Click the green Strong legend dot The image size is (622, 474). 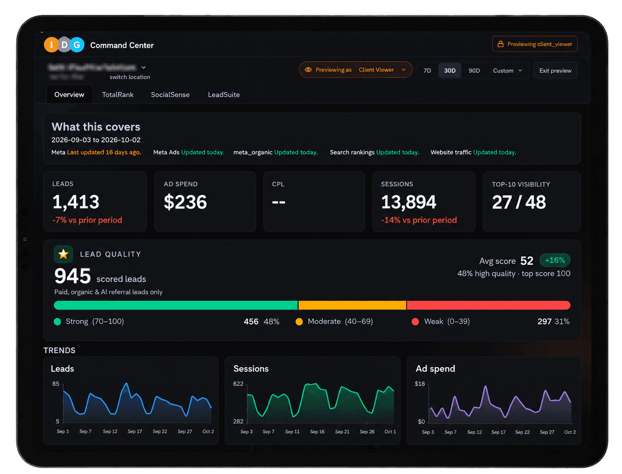pos(57,322)
